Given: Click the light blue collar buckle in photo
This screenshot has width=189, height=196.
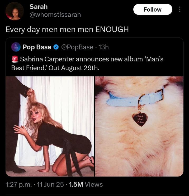Looking at the screenshot, I should pos(160,94).
